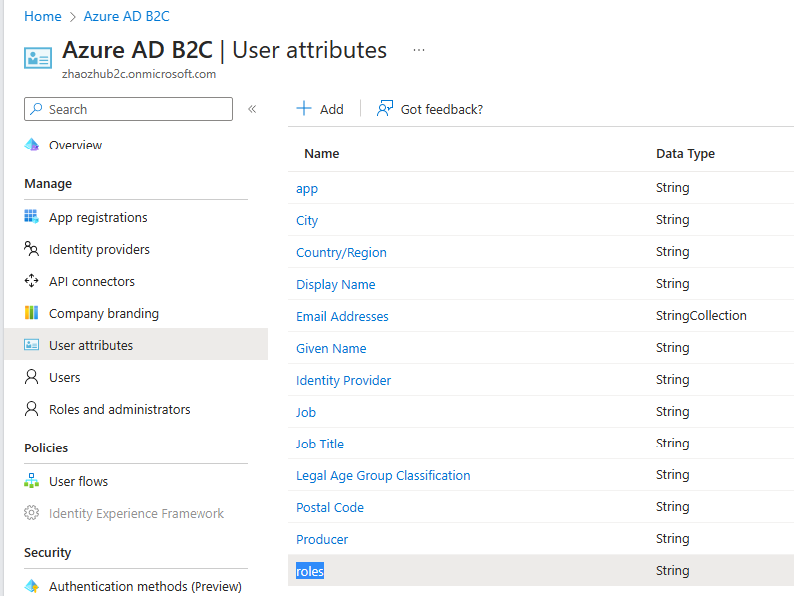Open the Job attribute link
The width and height of the screenshot is (794, 596).
[306, 412]
